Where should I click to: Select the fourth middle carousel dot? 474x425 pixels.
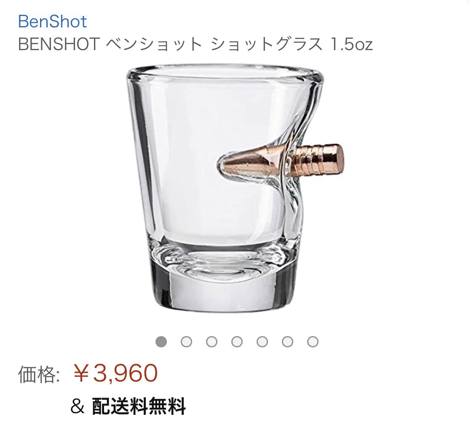click(237, 342)
